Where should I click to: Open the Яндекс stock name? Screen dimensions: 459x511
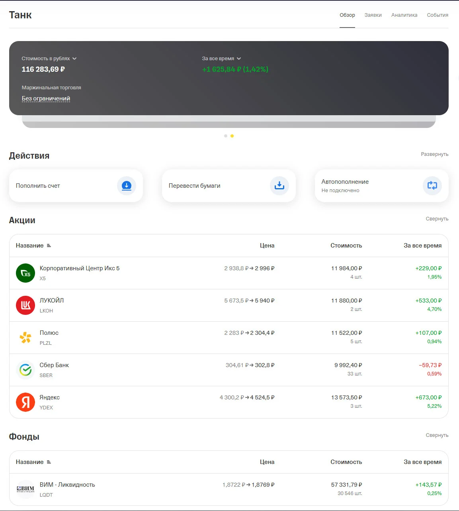tap(50, 397)
